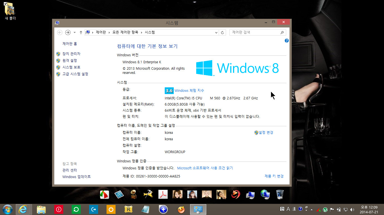Select the 새 폴더 desktop folder

10,11
